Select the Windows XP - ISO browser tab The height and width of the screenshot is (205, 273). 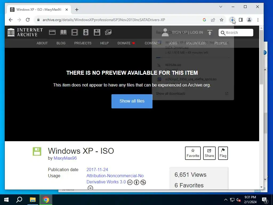pyautogui.click(x=39, y=10)
